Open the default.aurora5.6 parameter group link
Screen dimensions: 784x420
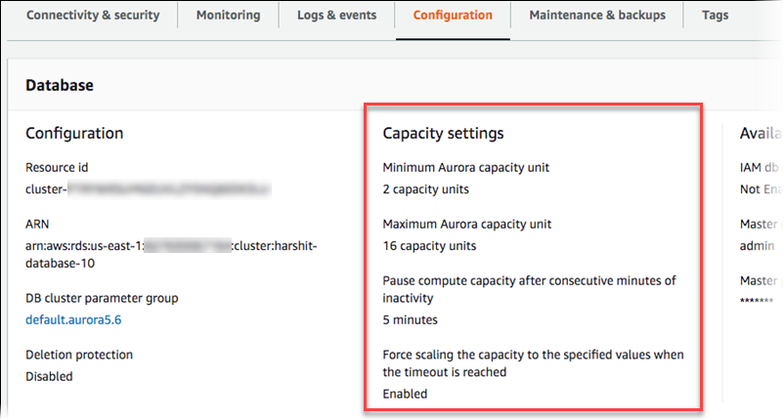click(x=72, y=319)
